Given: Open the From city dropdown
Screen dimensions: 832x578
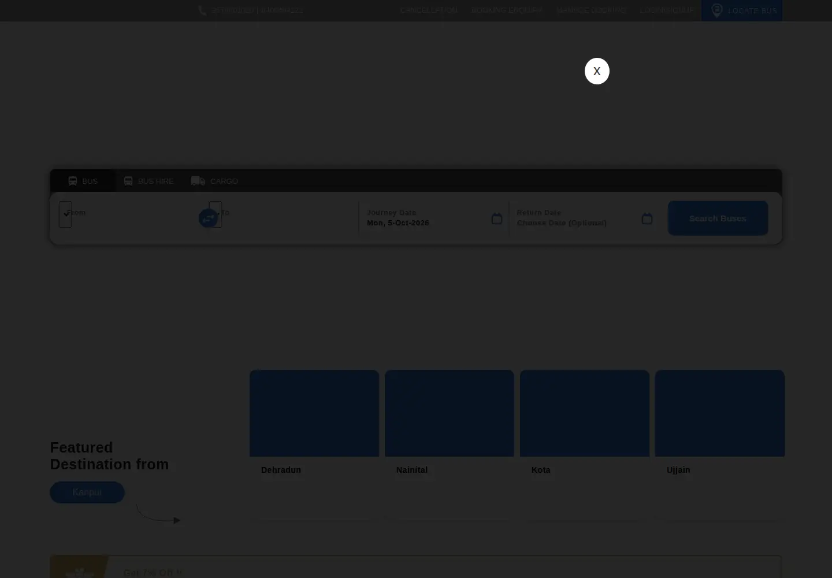Looking at the screenshot, I should pyautogui.click(x=65, y=214).
